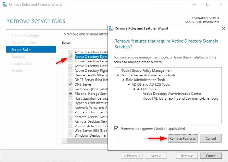Toggle Active Directory Certificate Services checkbox
This screenshot has height=162, width=228.
pyautogui.click(x=71, y=52)
